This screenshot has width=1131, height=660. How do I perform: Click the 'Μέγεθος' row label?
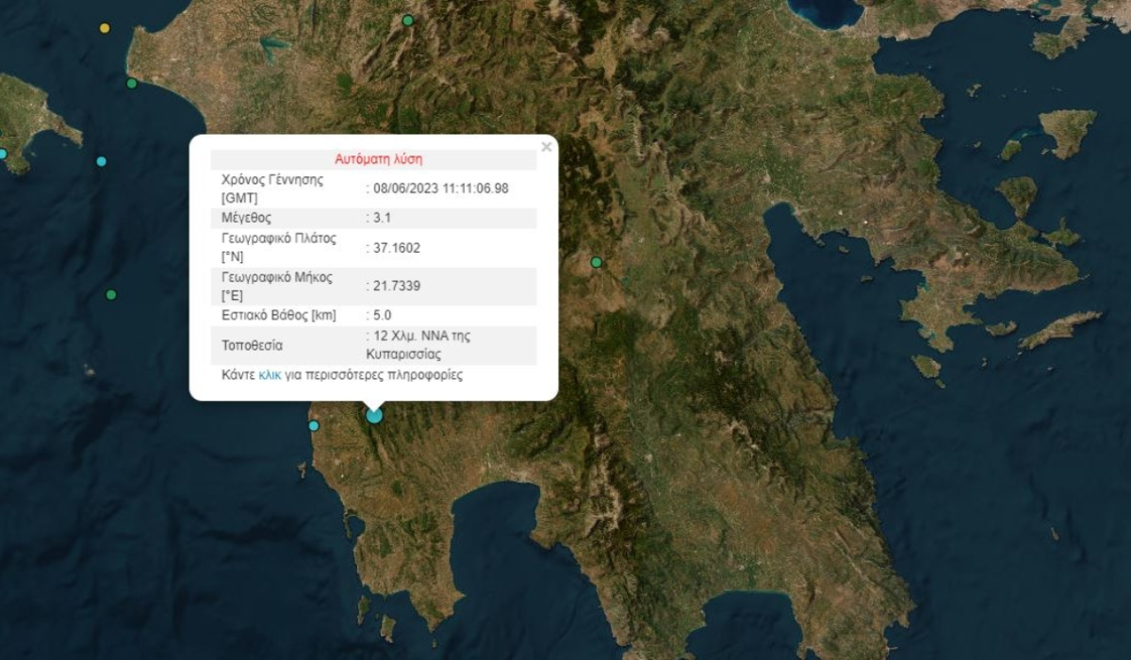coord(247,218)
